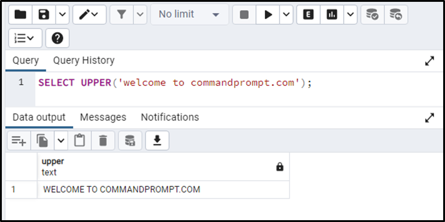
Task: Download results as file
Action: (157, 141)
